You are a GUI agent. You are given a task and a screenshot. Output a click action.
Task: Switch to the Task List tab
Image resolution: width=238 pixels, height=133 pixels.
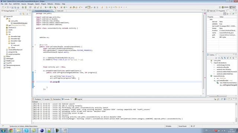tap(211, 11)
